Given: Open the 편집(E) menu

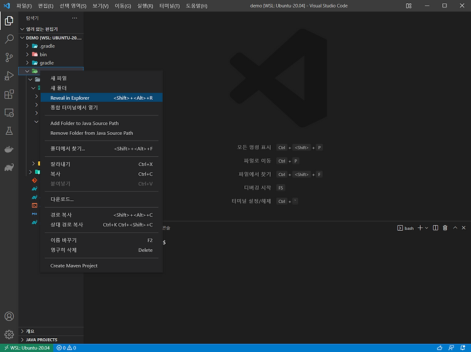Looking at the screenshot, I should tap(46, 6).
